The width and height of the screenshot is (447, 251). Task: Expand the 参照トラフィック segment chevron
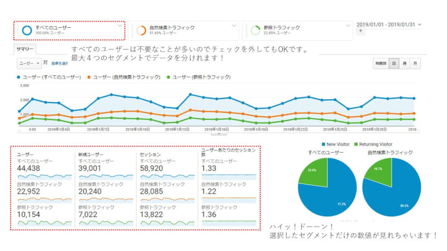(x=348, y=26)
